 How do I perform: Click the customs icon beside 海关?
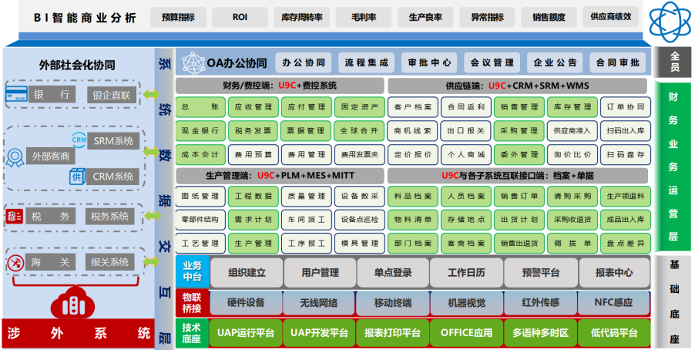click(14, 262)
